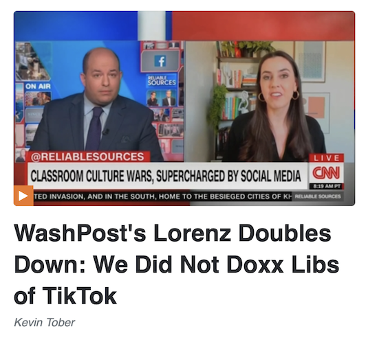Image resolution: width=368 pixels, height=344 pixels.
Task: Click the ON AIR sign
Action: (x=38, y=87)
